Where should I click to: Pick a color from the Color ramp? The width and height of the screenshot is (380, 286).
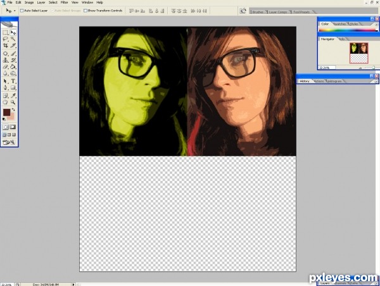[348, 30]
